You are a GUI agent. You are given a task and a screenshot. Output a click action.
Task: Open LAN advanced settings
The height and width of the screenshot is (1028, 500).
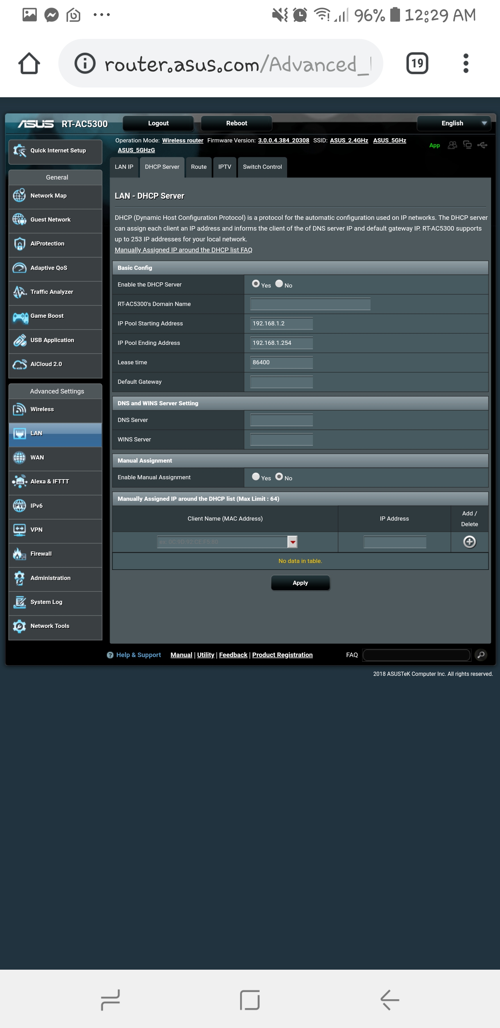click(55, 434)
